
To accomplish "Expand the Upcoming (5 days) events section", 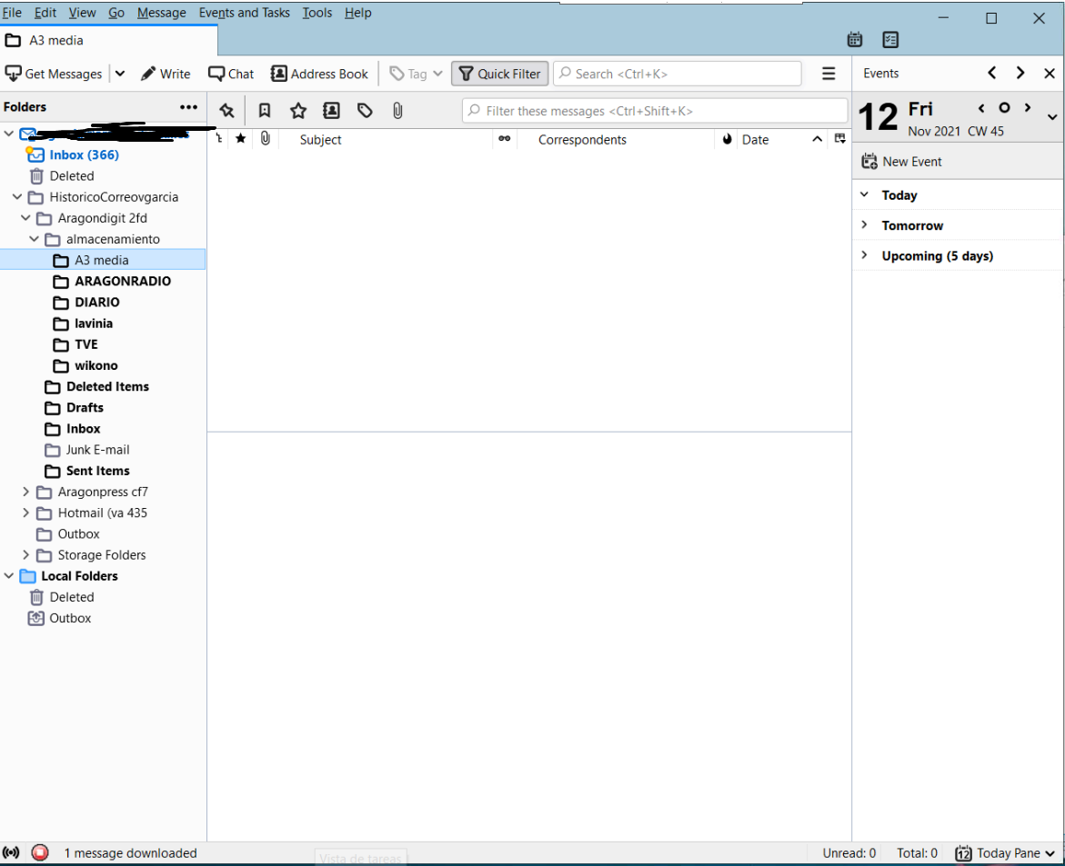I will click(864, 255).
